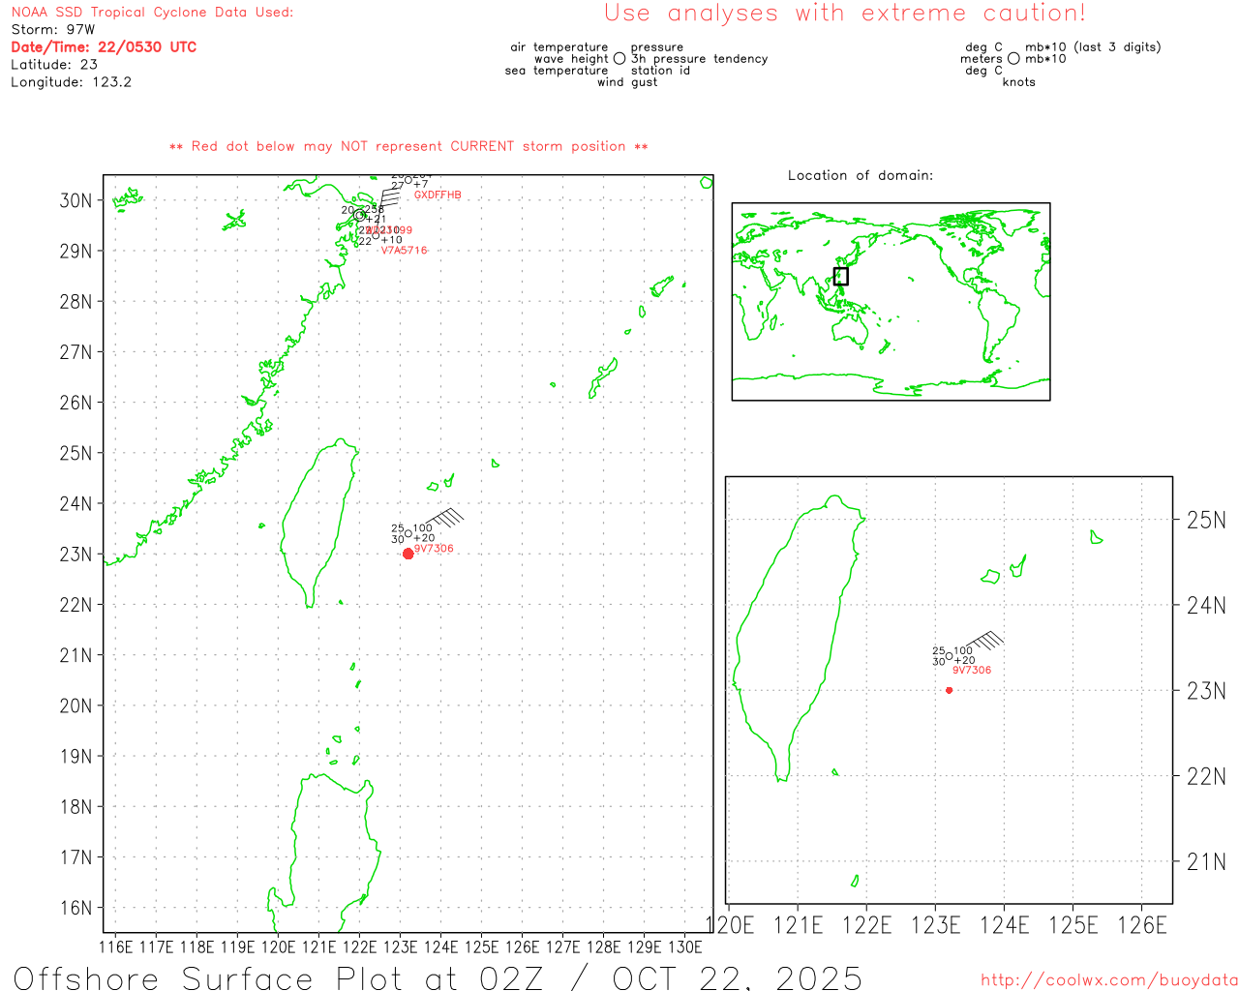The height and width of the screenshot is (991, 1239).
Task: Click the 9V7306 label in zoomed map
Action: pyautogui.click(x=972, y=670)
